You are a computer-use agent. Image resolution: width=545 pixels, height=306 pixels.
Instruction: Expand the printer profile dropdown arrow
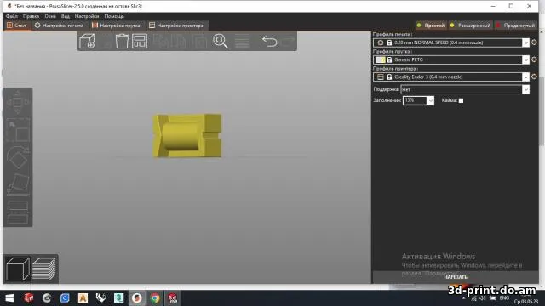point(525,76)
